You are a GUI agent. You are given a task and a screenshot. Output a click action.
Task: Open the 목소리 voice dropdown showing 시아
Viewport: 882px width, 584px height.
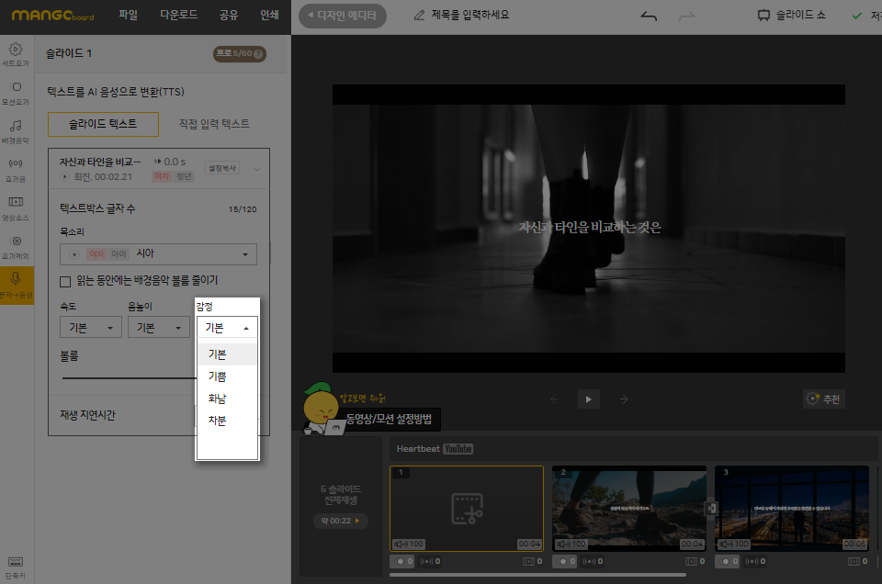coord(158,254)
